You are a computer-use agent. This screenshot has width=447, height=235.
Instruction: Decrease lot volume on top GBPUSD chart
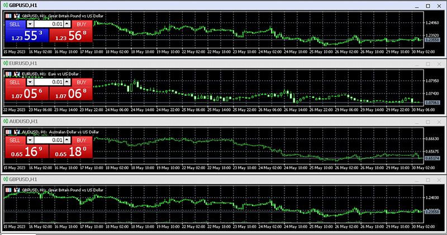pos(30,25)
